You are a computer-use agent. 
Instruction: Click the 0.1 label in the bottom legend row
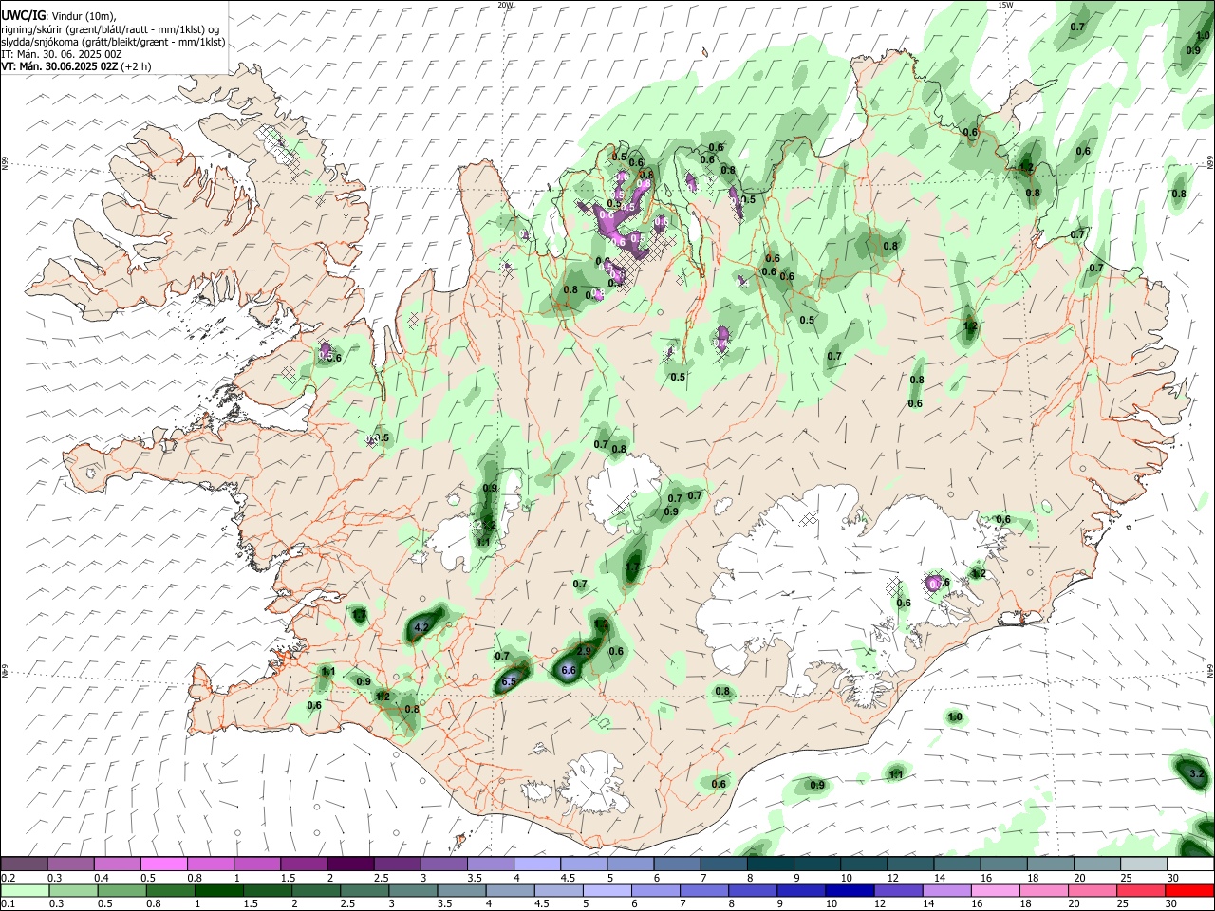point(8,903)
